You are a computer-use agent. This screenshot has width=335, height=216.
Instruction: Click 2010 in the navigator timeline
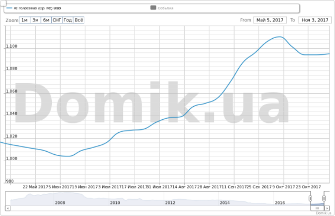[115, 203]
